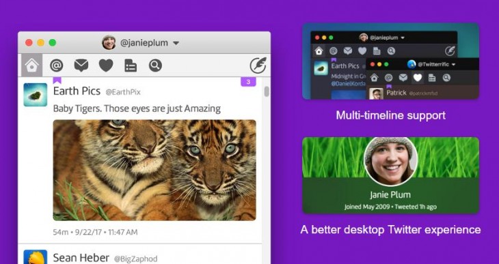Click the Search icon in the @Twitterrific window
Viewport: 499px width, 264px height.
446,78
